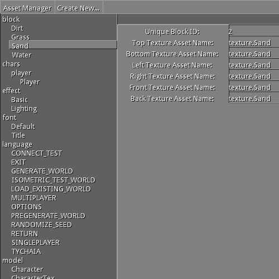Select the RANDOMIZE_SEED language entry
Screen dimensions: 279x279
(x=41, y=225)
